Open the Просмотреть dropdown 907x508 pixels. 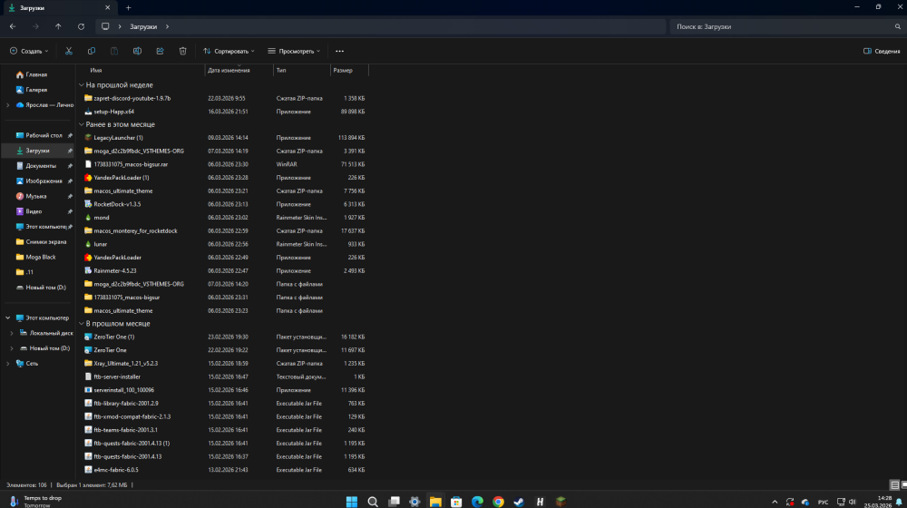click(x=294, y=51)
